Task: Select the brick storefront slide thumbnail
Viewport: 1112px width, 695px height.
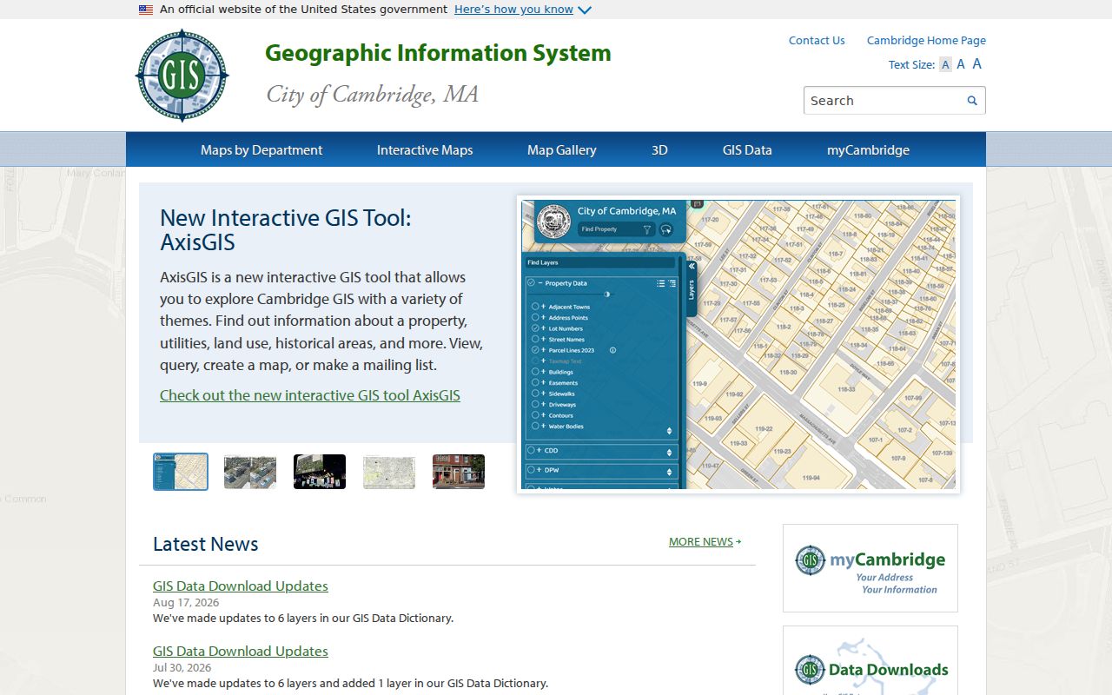Action: [x=459, y=472]
